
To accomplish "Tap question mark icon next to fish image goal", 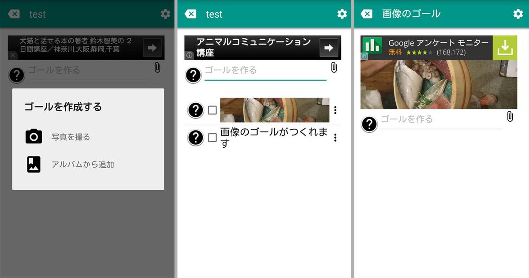I will [x=196, y=110].
